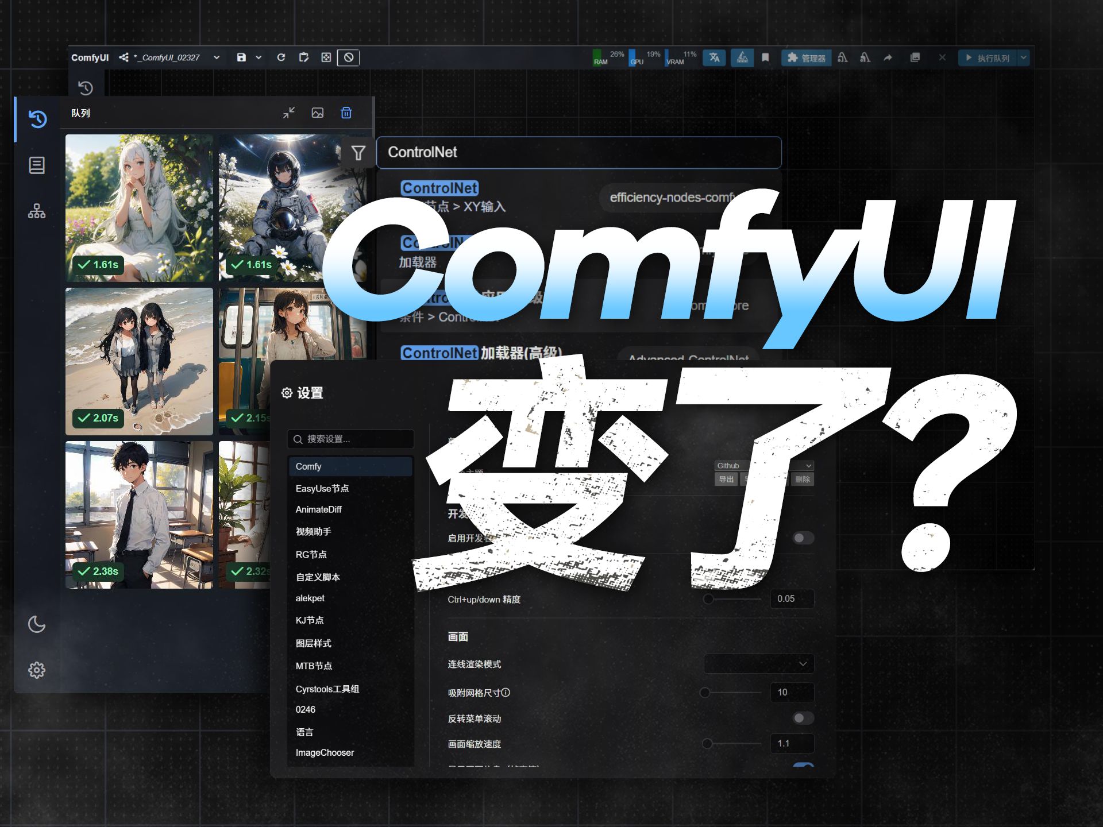Select the EasyUse节点 settings category
The width and height of the screenshot is (1103, 827).
tap(350, 488)
